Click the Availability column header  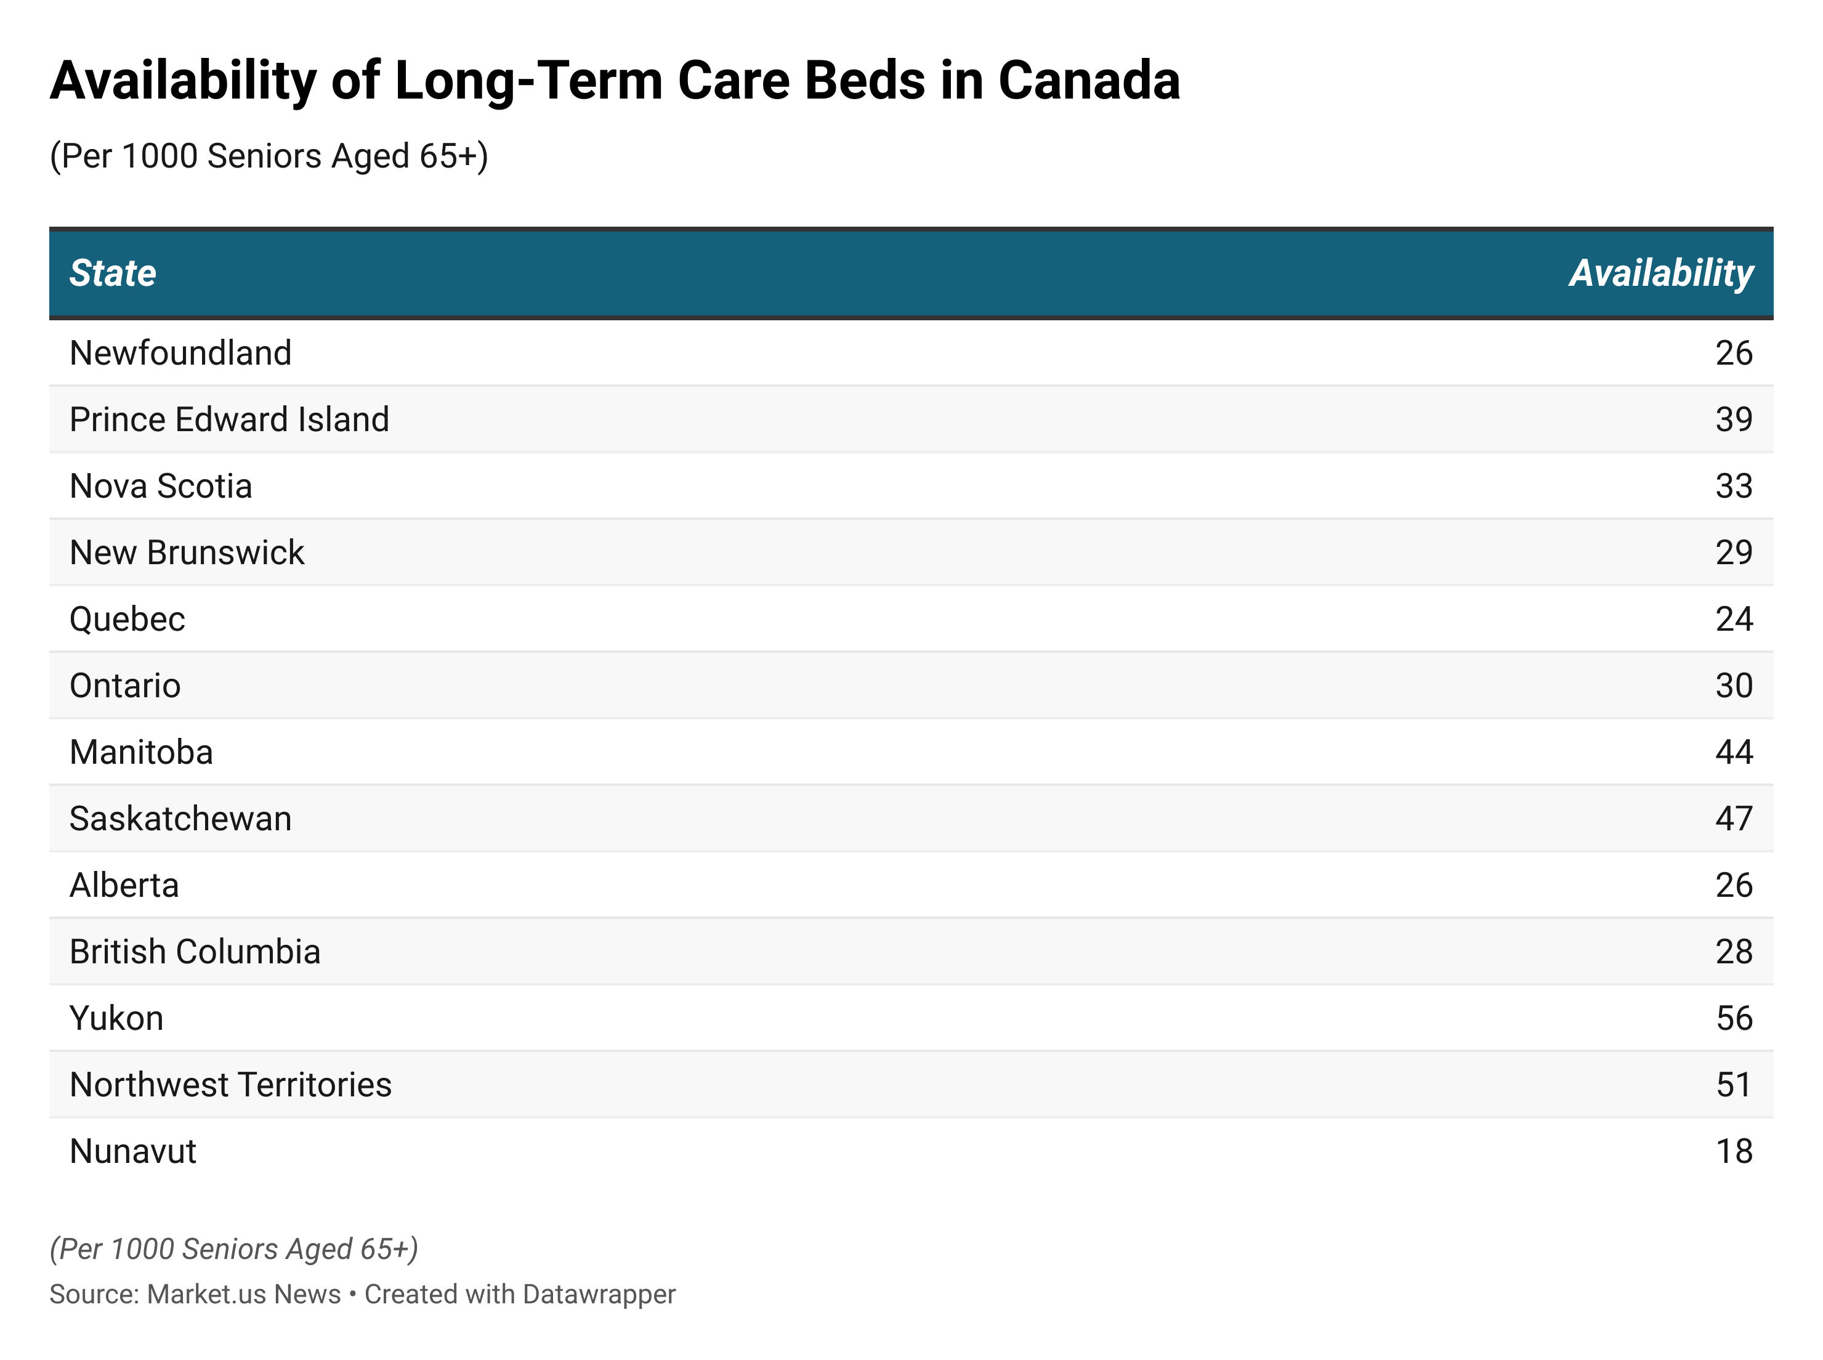point(1661,273)
